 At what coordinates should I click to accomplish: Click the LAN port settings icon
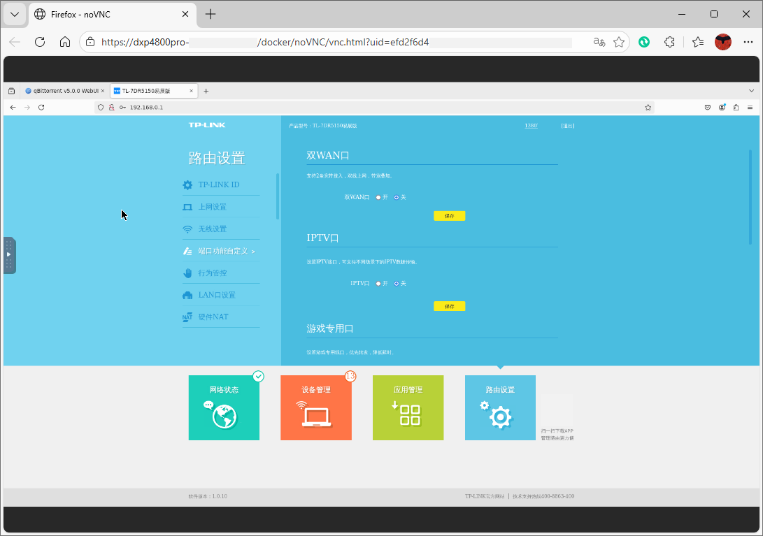(x=187, y=295)
